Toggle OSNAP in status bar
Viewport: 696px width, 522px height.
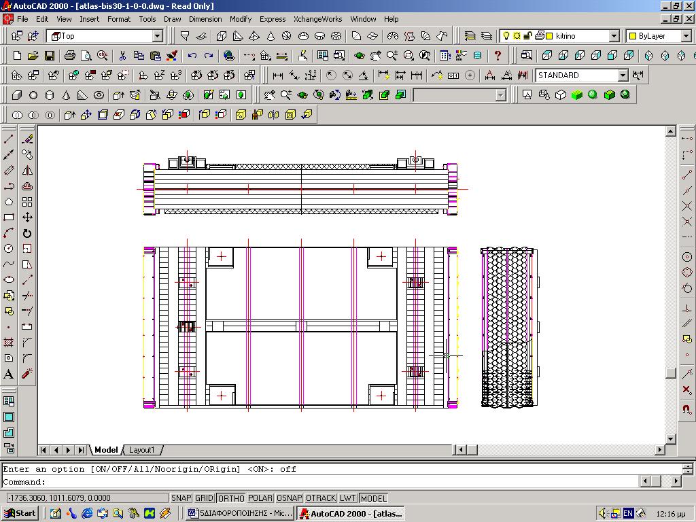pos(290,498)
